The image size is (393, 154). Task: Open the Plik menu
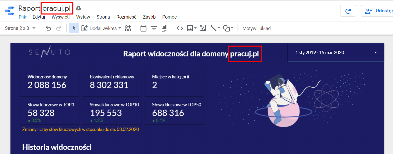(x=22, y=17)
